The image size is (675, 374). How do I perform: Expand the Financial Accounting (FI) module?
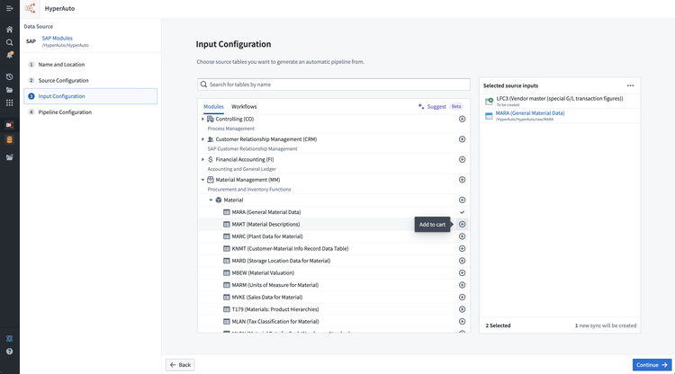tap(202, 159)
